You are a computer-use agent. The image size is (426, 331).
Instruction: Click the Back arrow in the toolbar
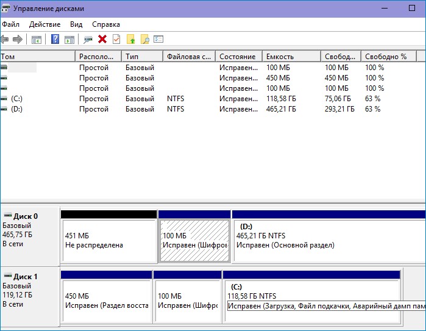coord(5,40)
